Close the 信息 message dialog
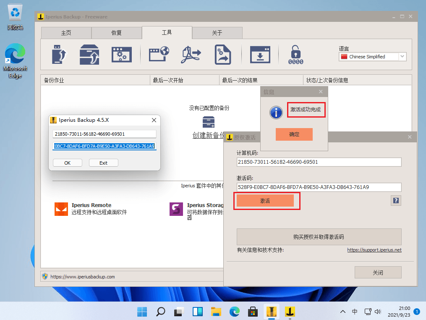 point(321,92)
